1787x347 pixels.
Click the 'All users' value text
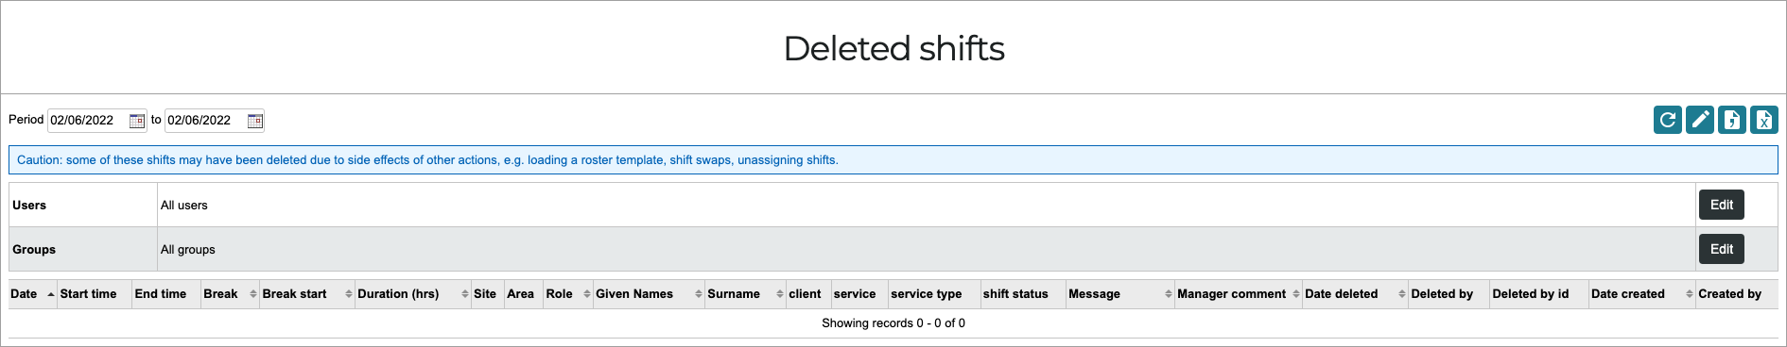(x=183, y=206)
